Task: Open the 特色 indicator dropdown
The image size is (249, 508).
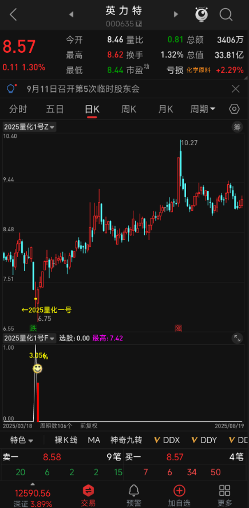Action: [22, 440]
